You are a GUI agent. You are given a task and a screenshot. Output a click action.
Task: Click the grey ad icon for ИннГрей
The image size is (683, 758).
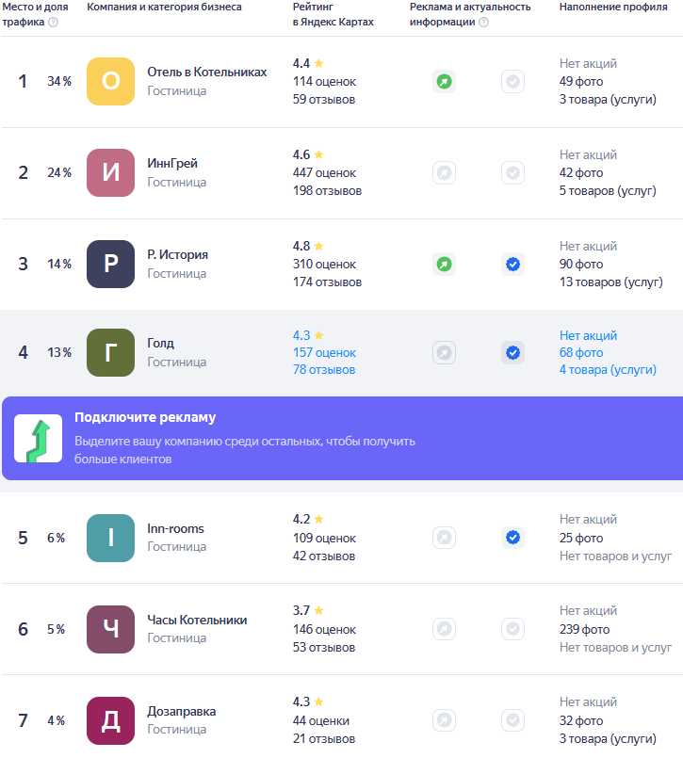click(444, 173)
